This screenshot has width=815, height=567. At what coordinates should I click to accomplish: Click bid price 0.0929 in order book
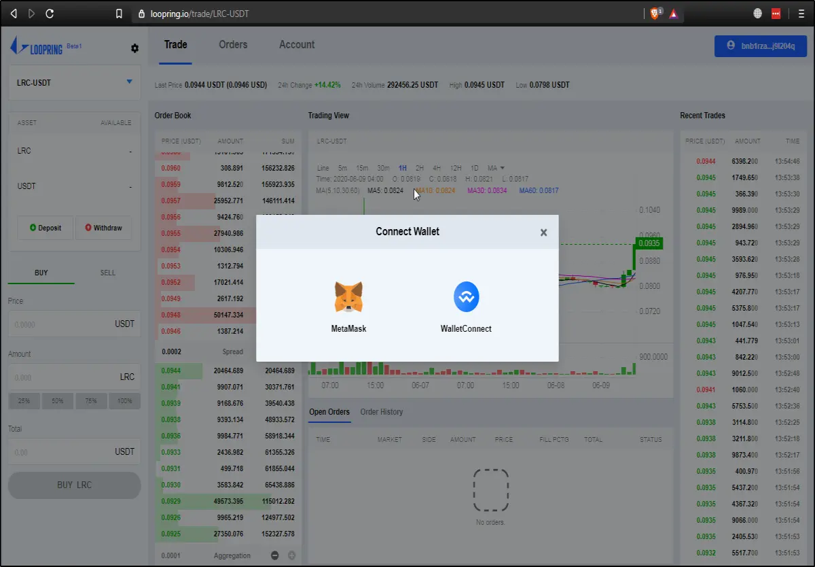(170, 501)
